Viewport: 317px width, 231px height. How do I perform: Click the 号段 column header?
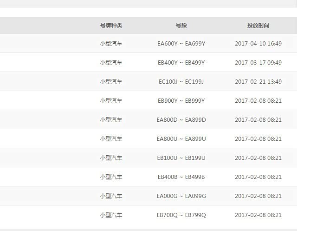[181, 26]
